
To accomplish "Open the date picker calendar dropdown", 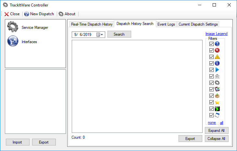I will pyautogui.click(x=100, y=35).
